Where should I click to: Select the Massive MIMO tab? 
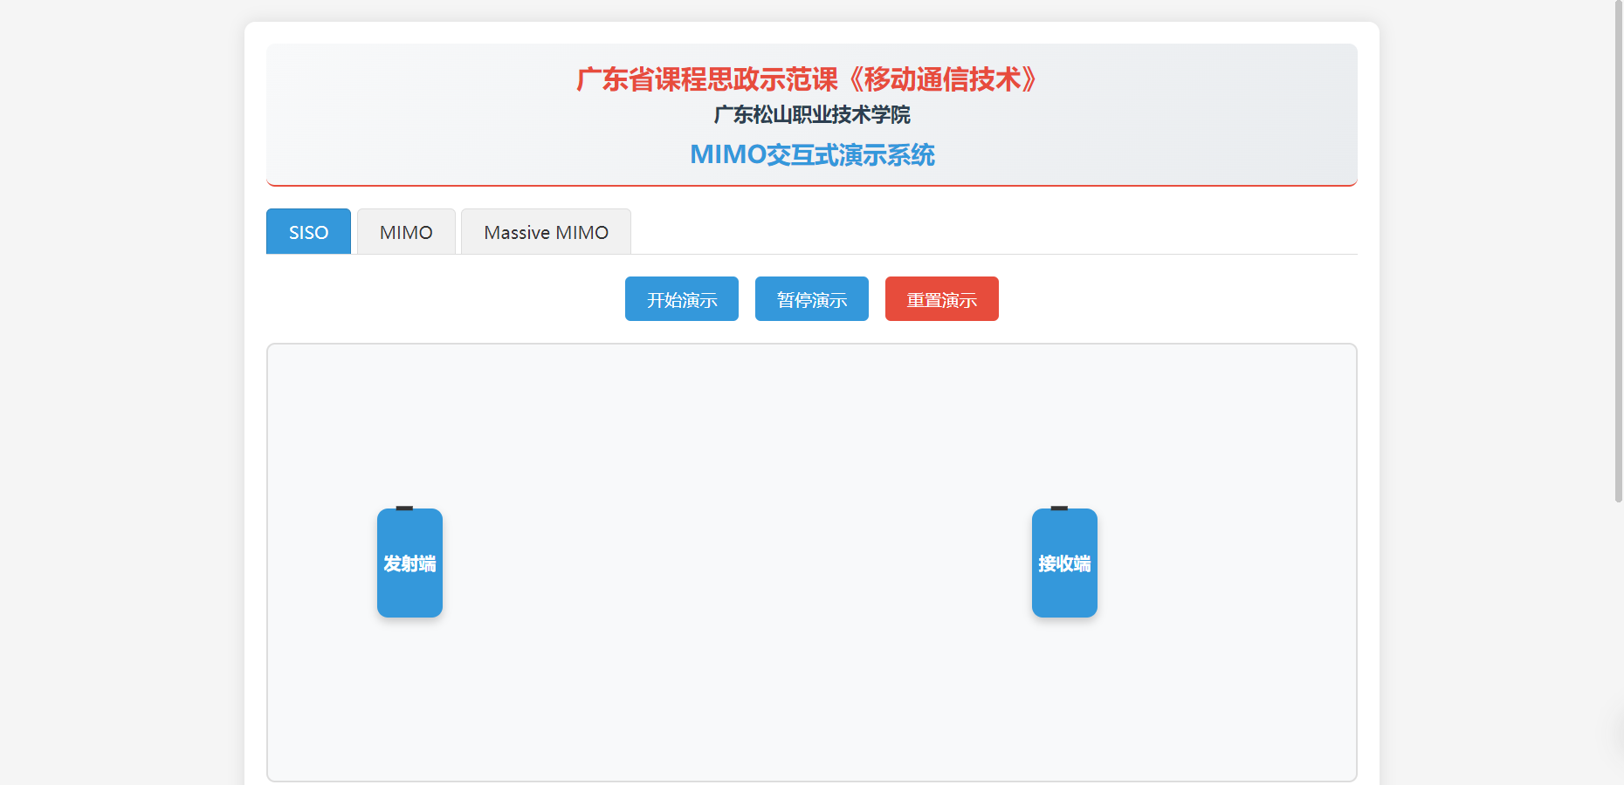point(546,232)
